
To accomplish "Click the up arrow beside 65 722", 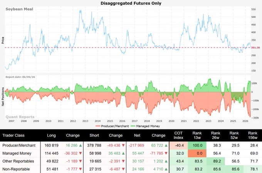I will pyautogui.click(x=166, y=145).
